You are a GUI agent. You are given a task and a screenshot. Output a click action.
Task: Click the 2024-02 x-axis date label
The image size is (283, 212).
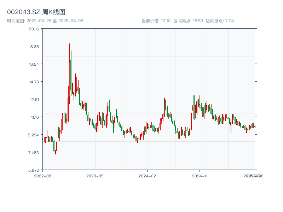pyautogui.click(x=148, y=176)
